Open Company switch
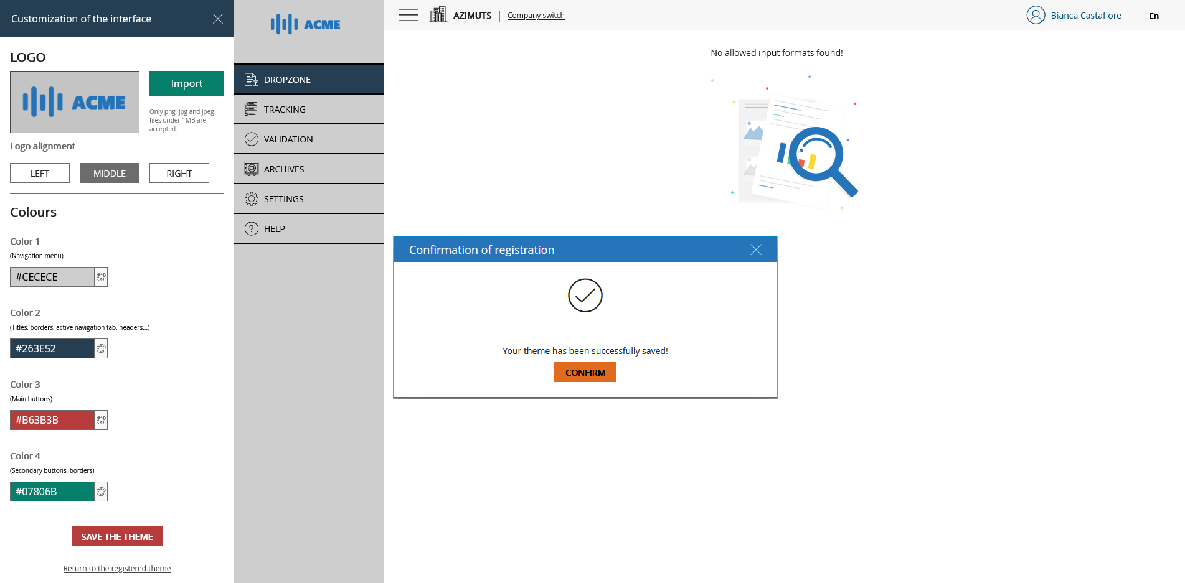Viewport: 1185px width, 583px height. point(536,15)
